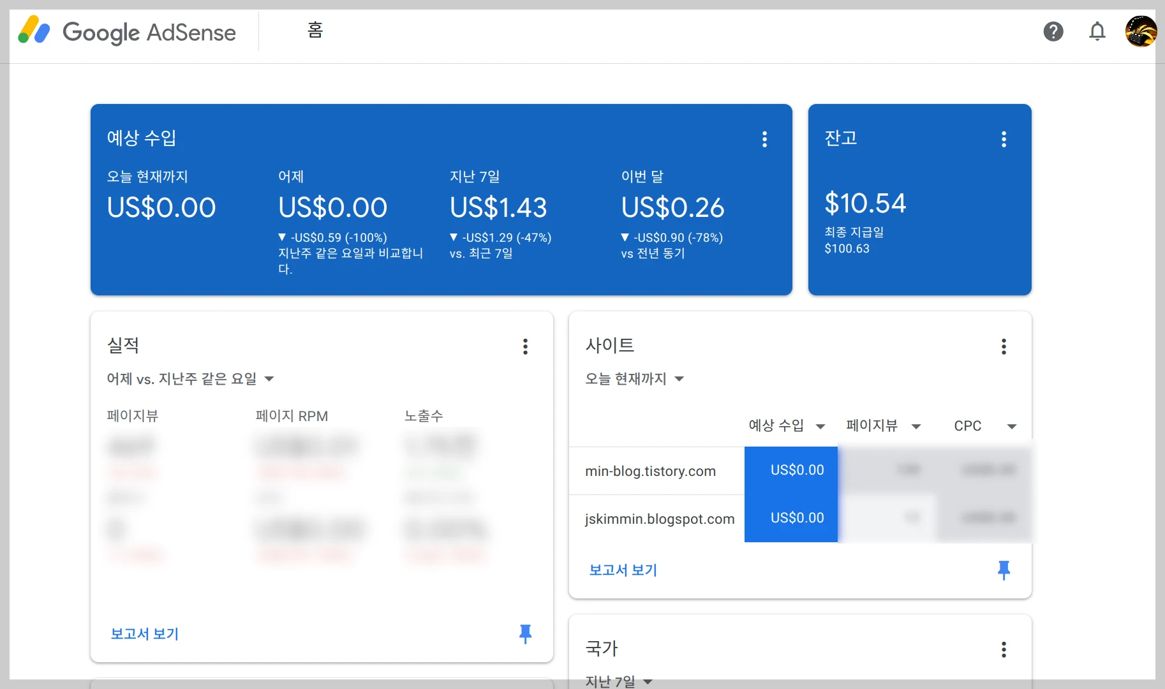Click the US$0.00 cell for min-blog.tistory.com

click(791, 470)
